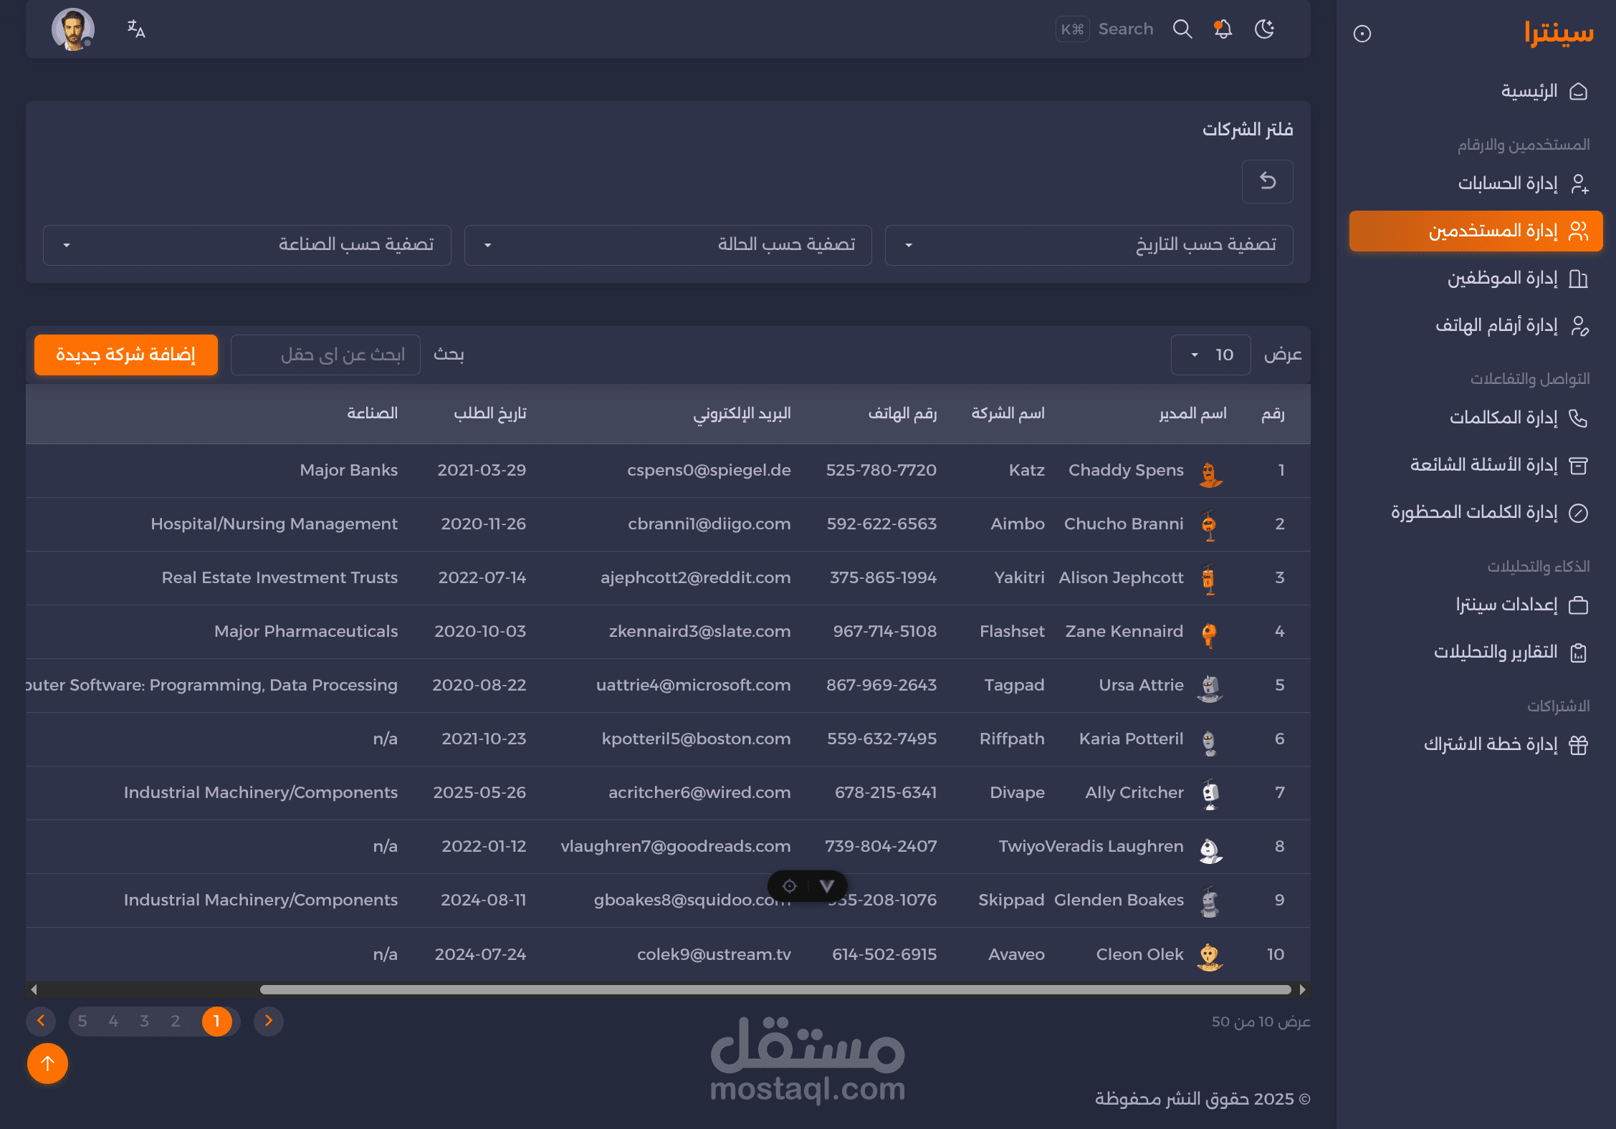
Task: Expand the filter by date dropdown
Action: [1088, 245]
